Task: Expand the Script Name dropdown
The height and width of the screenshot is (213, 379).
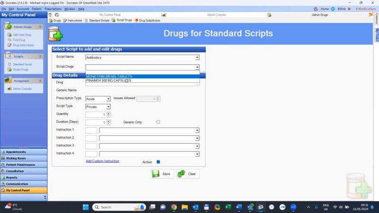Action: point(197,58)
